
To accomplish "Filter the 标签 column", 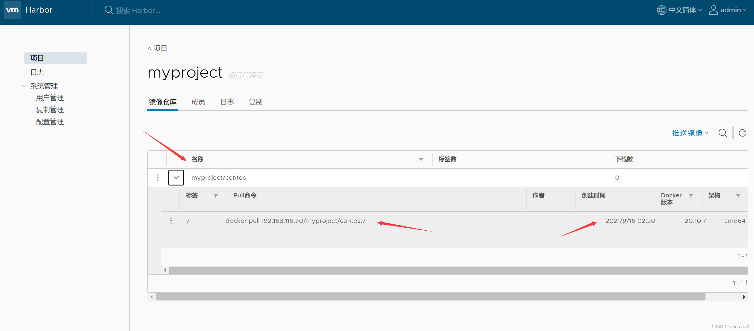I will click(216, 196).
